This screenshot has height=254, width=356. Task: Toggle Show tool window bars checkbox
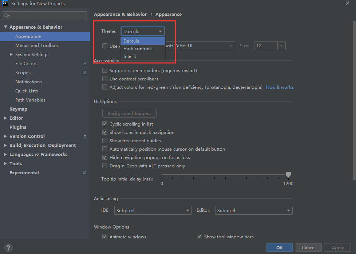[x=199, y=237]
